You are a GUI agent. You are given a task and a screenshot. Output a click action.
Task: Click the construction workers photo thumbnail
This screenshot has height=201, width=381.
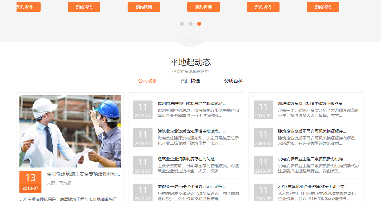(x=70, y=131)
